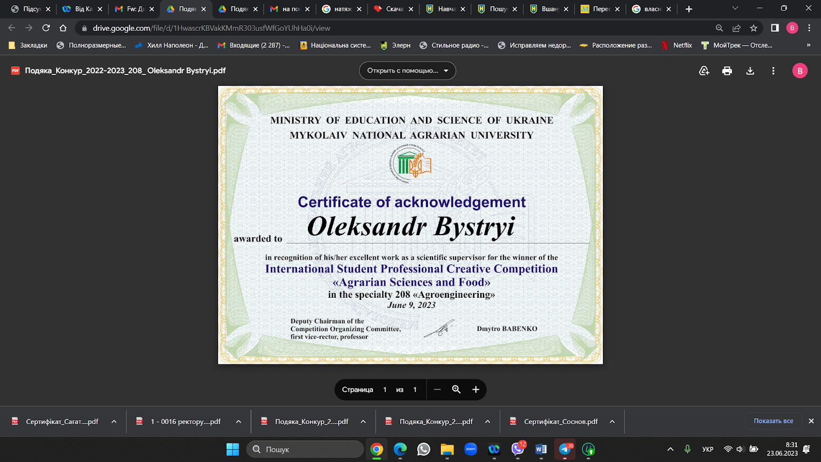Expand options for '1 - 0016 ректору....pdf'
Image resolution: width=821 pixels, height=462 pixels.
click(x=239, y=421)
